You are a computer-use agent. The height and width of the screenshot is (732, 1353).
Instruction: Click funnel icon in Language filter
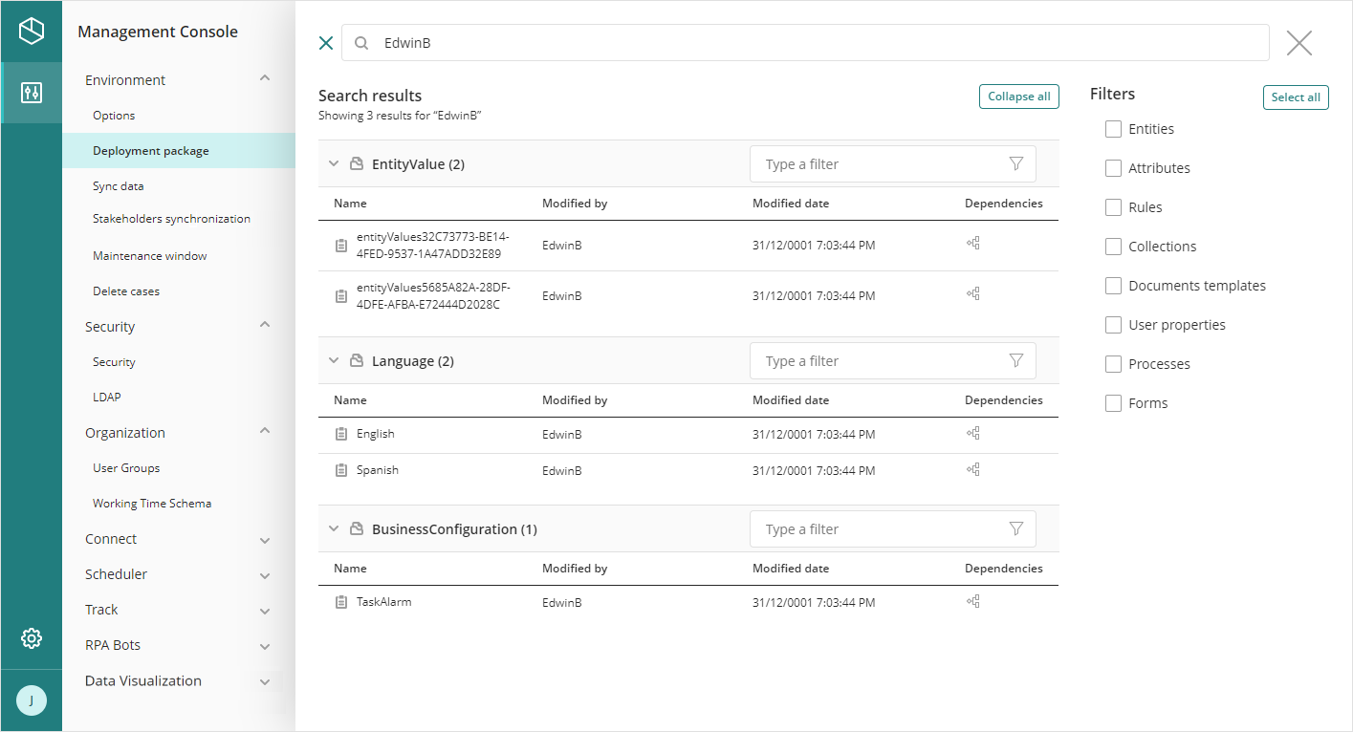point(1016,361)
